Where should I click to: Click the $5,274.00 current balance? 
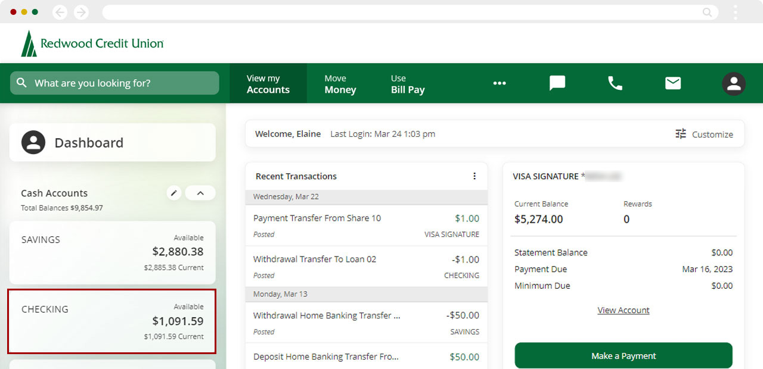[x=538, y=219]
